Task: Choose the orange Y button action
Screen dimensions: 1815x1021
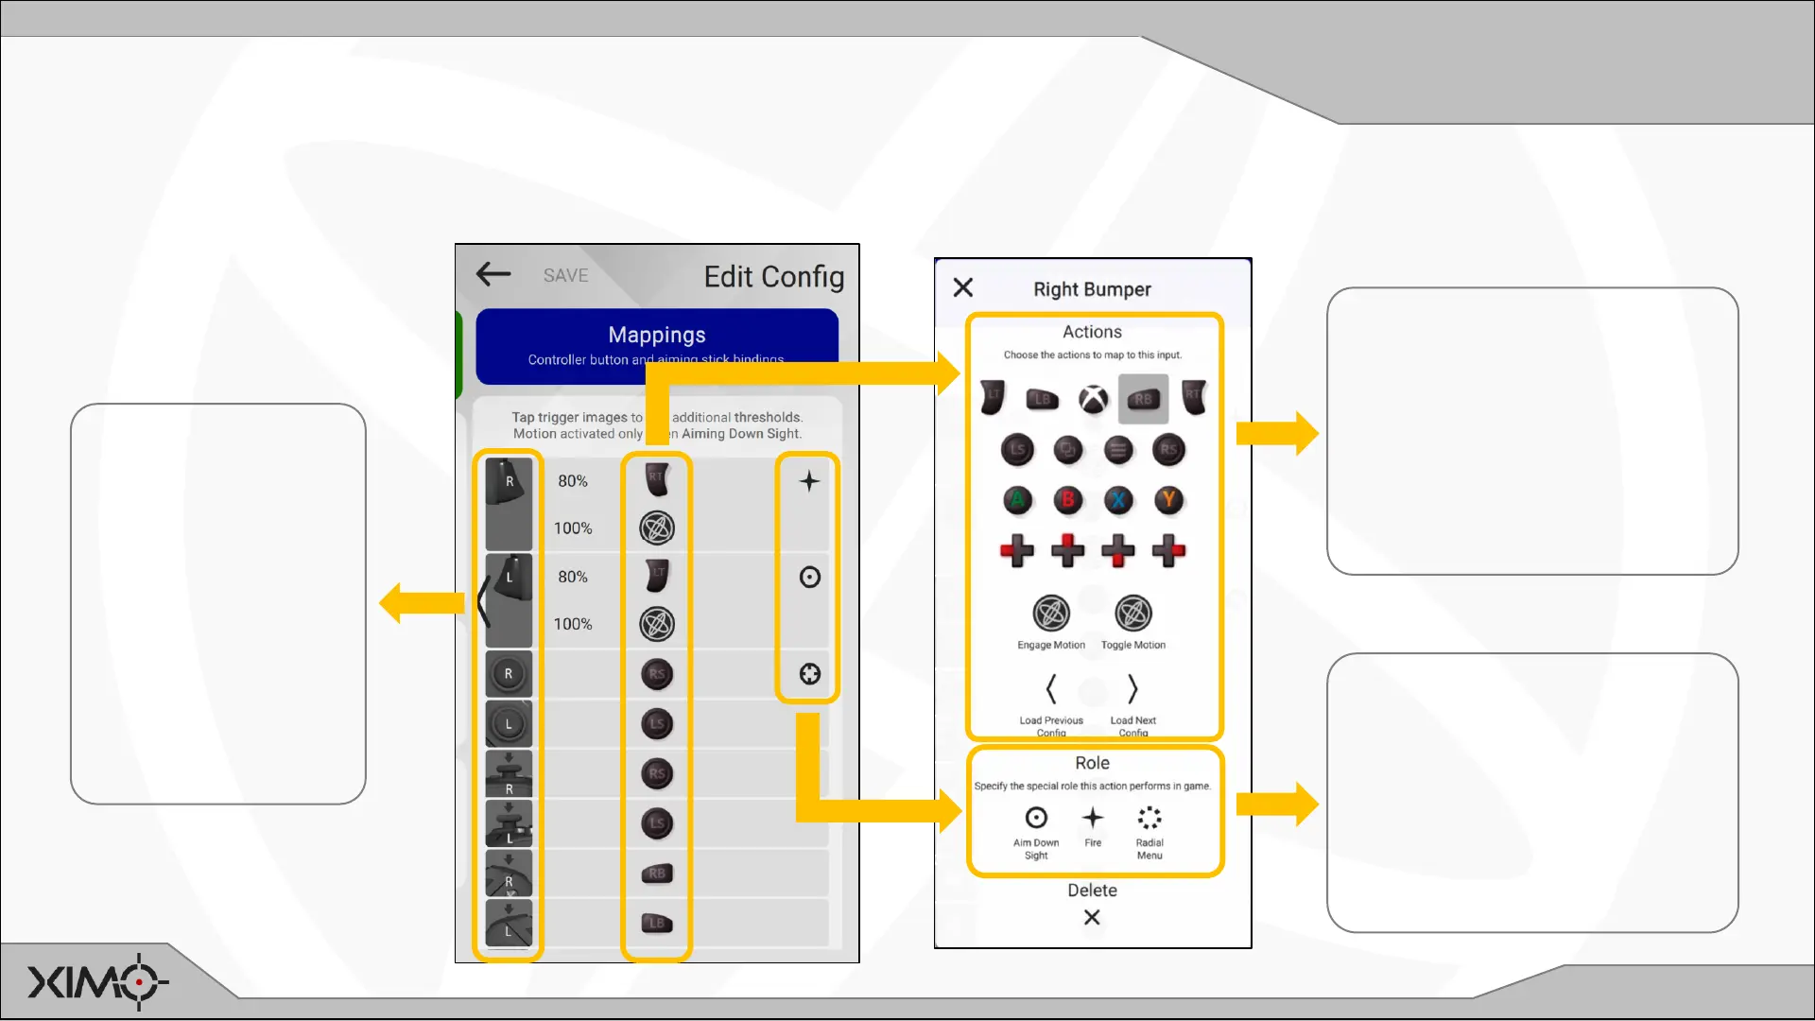Action: point(1168,500)
